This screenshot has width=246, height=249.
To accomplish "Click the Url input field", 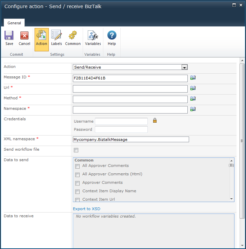I will (x=130, y=89).
